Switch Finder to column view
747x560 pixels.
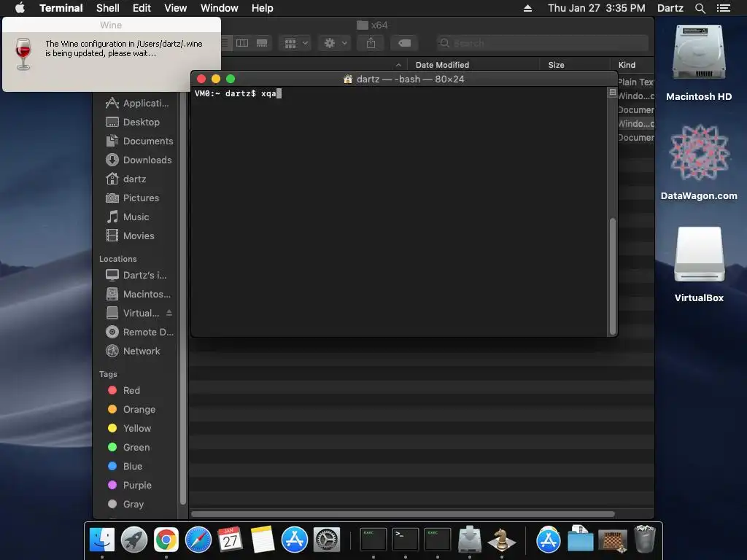coord(242,43)
